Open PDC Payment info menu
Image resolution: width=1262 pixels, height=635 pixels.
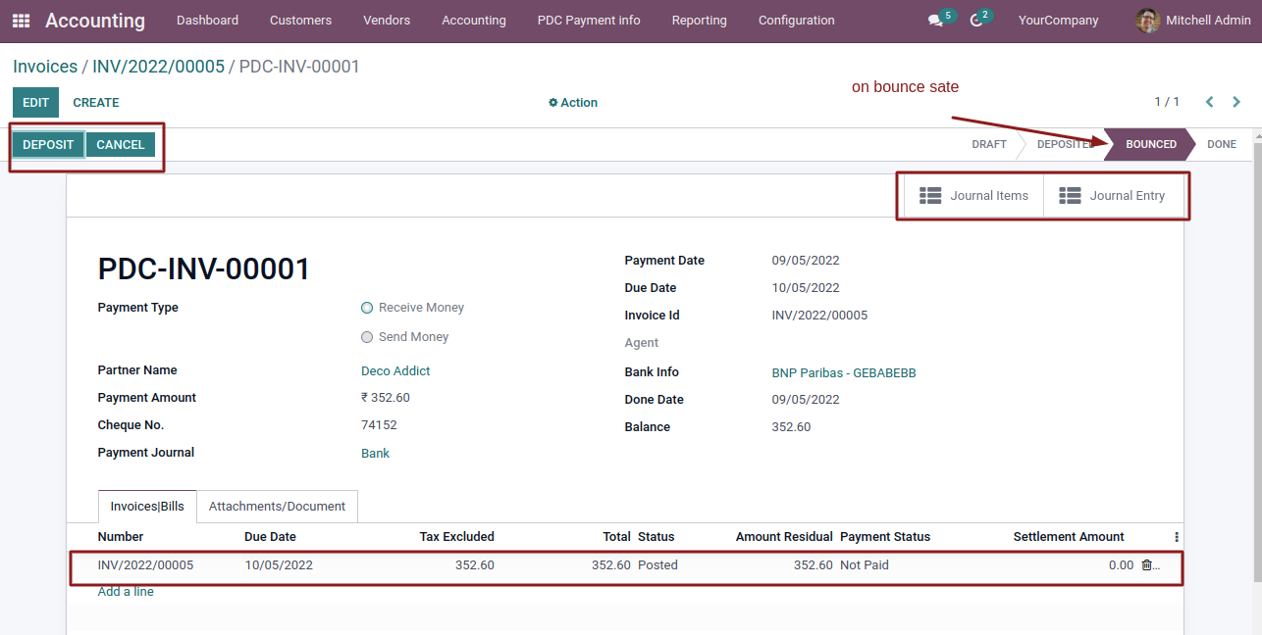(x=589, y=21)
